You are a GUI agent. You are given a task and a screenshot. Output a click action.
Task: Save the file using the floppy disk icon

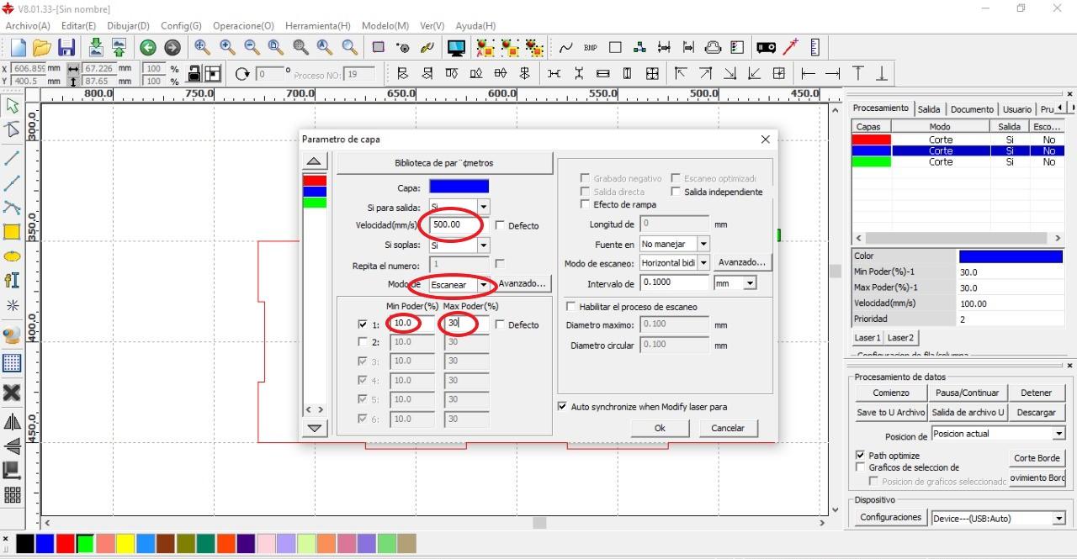click(x=66, y=48)
